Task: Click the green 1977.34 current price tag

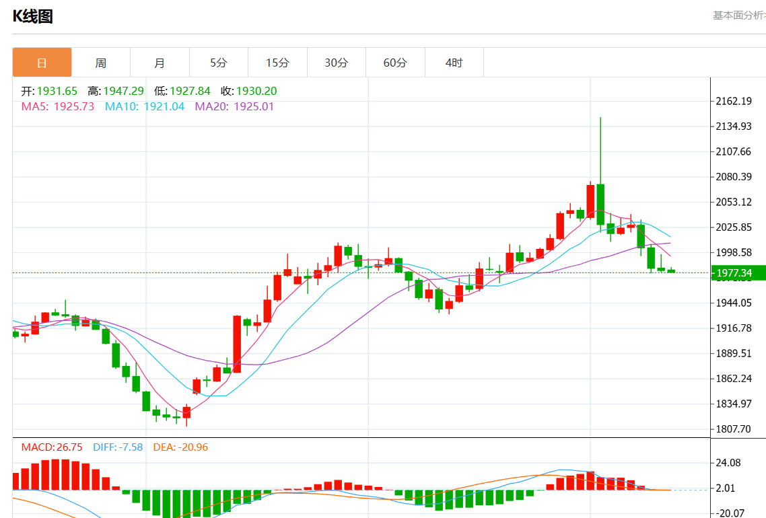Action: coord(738,273)
